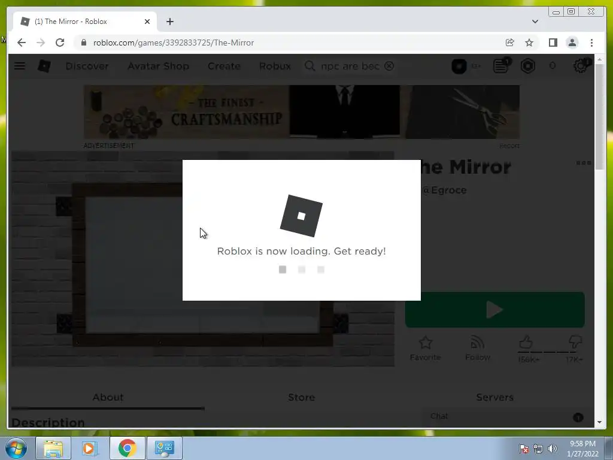Open the Robux page link
This screenshot has width=613, height=460.
click(x=275, y=66)
